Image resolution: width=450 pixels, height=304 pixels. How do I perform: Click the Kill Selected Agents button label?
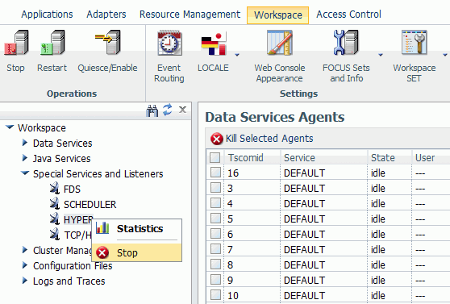(x=269, y=139)
